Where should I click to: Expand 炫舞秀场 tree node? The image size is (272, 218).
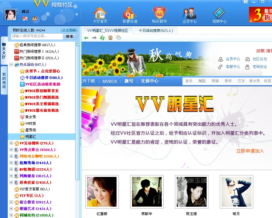pos(11,163)
